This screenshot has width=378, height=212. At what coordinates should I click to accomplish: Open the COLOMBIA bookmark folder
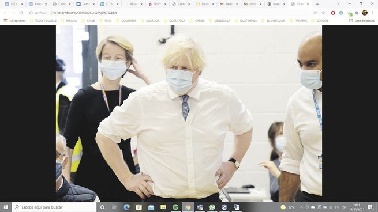(126, 21)
